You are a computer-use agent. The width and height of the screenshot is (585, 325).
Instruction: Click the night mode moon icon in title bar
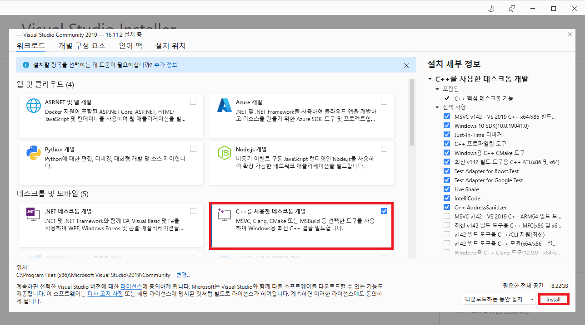[x=491, y=9]
